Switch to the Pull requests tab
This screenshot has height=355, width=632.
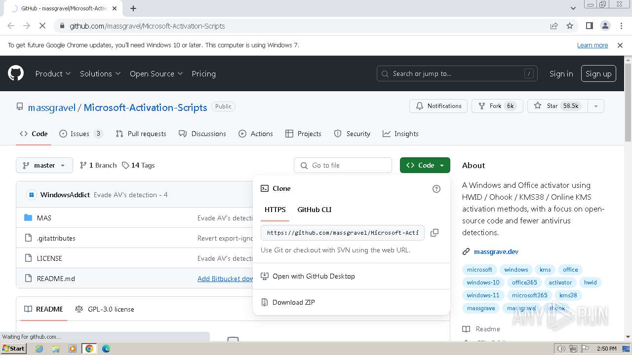click(141, 134)
